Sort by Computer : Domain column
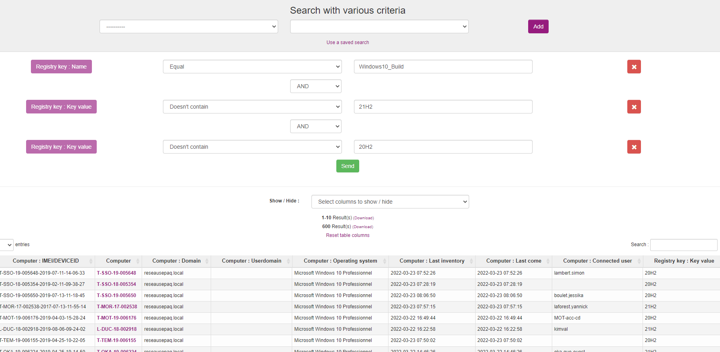The height and width of the screenshot is (352, 720). coord(177,261)
